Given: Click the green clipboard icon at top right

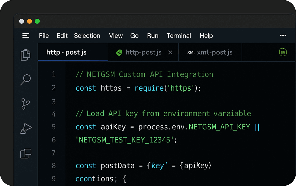Looking at the screenshot, I should point(283,52).
